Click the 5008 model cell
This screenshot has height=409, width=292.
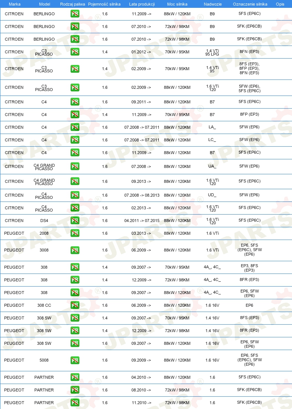coord(44,360)
